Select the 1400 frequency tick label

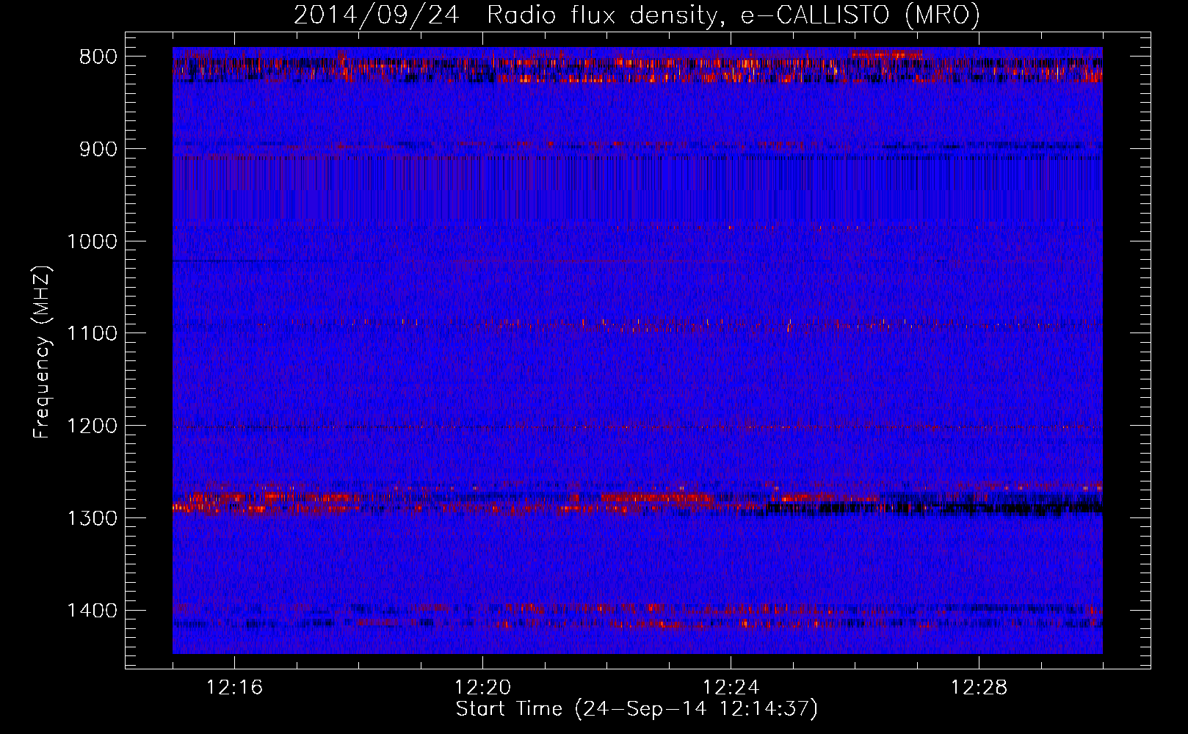[92, 611]
